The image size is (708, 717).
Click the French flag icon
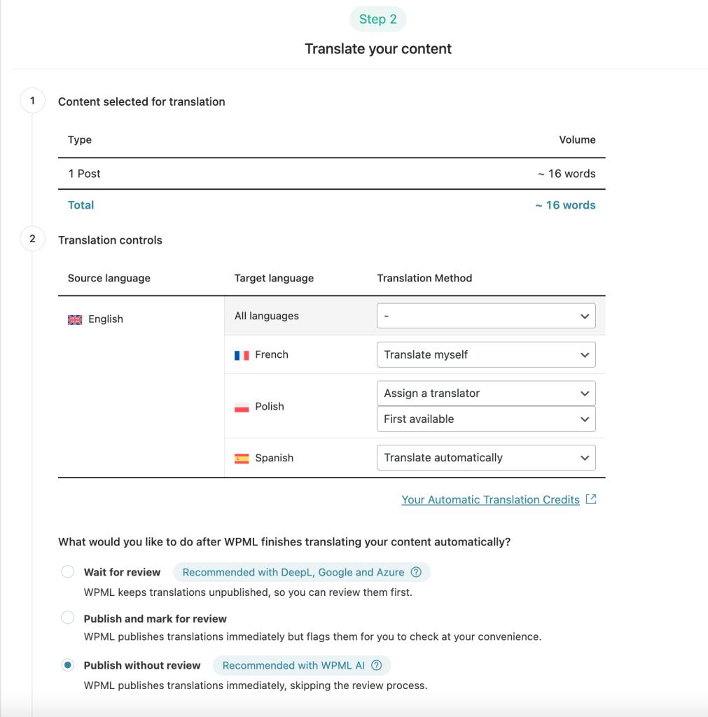242,355
